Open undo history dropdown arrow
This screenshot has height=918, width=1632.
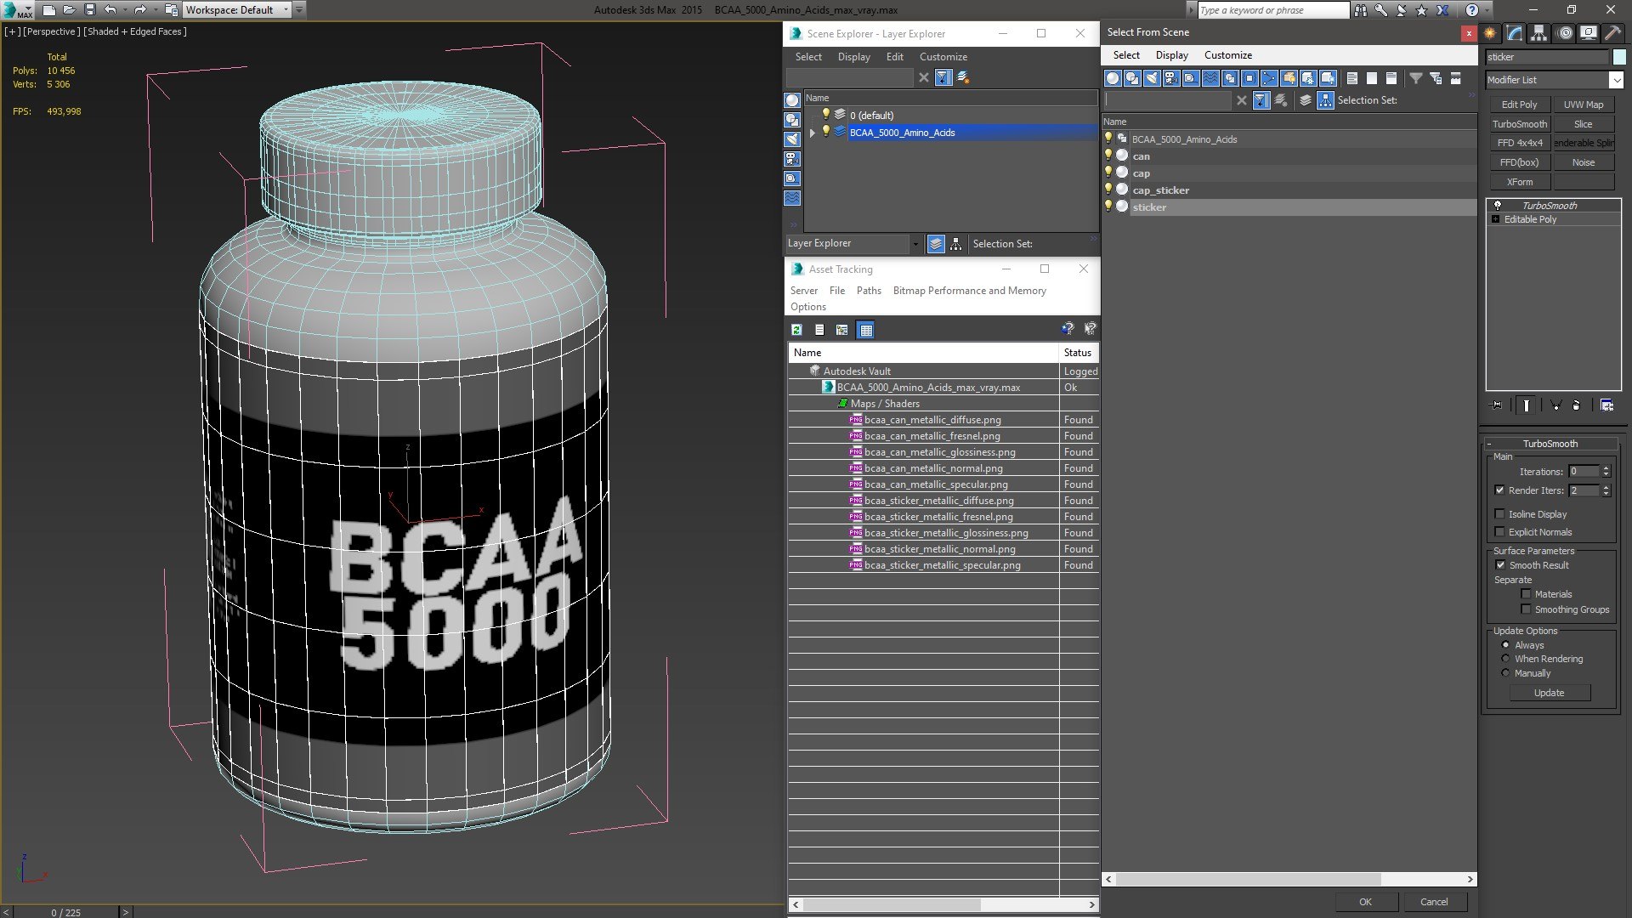[x=124, y=10]
